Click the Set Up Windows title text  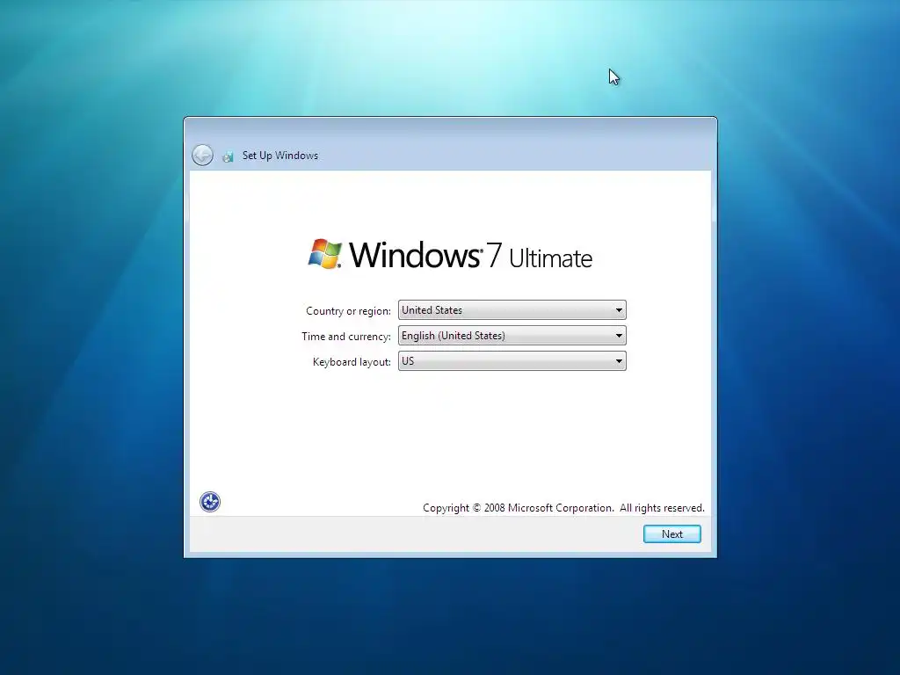280,156
